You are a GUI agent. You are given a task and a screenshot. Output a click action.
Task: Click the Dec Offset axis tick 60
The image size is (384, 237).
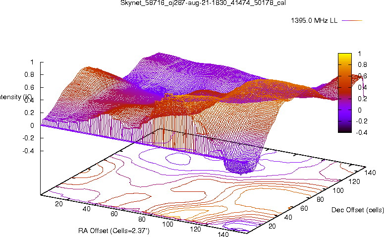(x=304, y=208)
